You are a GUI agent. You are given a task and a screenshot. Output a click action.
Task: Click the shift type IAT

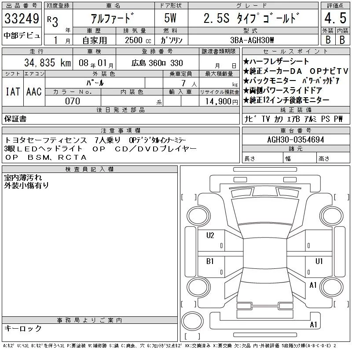pyautogui.click(x=13, y=92)
